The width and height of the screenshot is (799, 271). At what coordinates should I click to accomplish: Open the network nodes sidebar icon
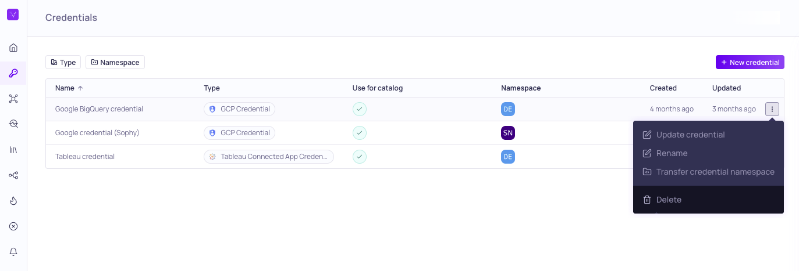(13, 99)
